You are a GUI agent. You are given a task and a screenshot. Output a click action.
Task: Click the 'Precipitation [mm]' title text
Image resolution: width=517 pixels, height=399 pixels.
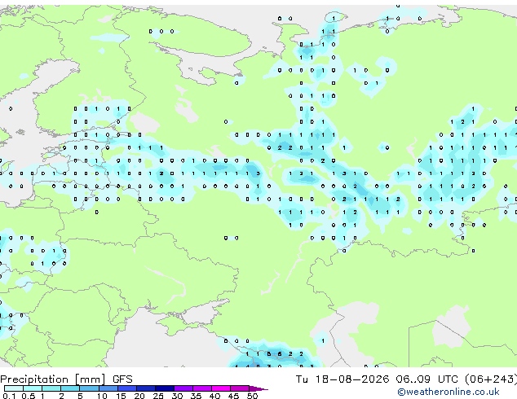tap(53, 379)
